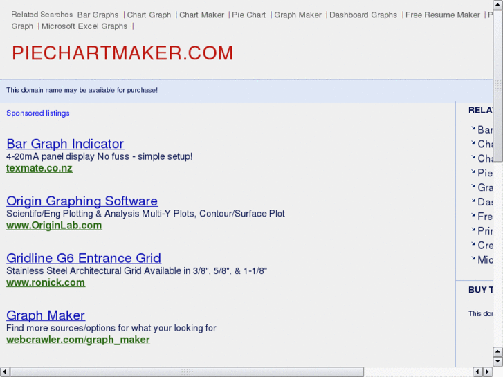Click the sidebar link starting with Prin
This screenshot has width=503, height=377.
[485, 230]
